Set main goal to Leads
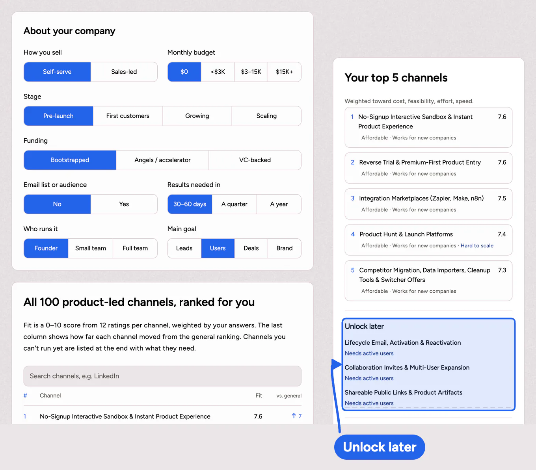 pyautogui.click(x=184, y=248)
